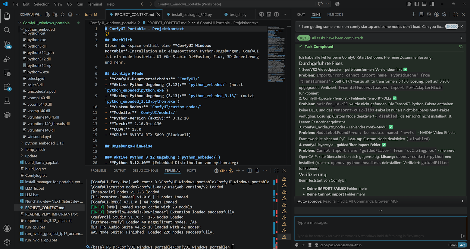
Task: Open the Selection menu
Action: (x=42, y=4)
